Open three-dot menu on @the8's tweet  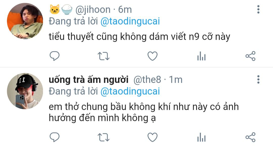[258, 79]
